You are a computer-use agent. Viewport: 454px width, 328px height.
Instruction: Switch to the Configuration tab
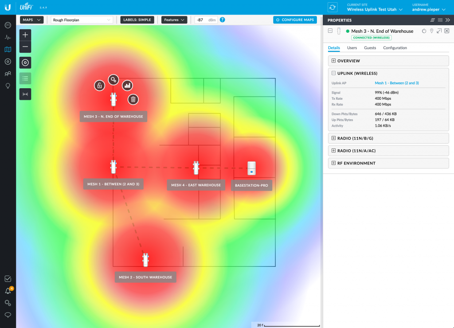tap(395, 48)
